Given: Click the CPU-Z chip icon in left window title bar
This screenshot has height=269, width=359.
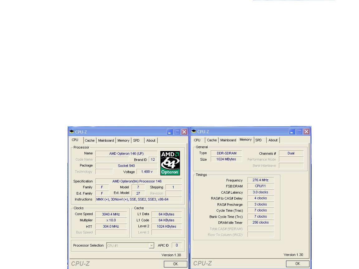Looking at the screenshot, I should pos(72,132).
